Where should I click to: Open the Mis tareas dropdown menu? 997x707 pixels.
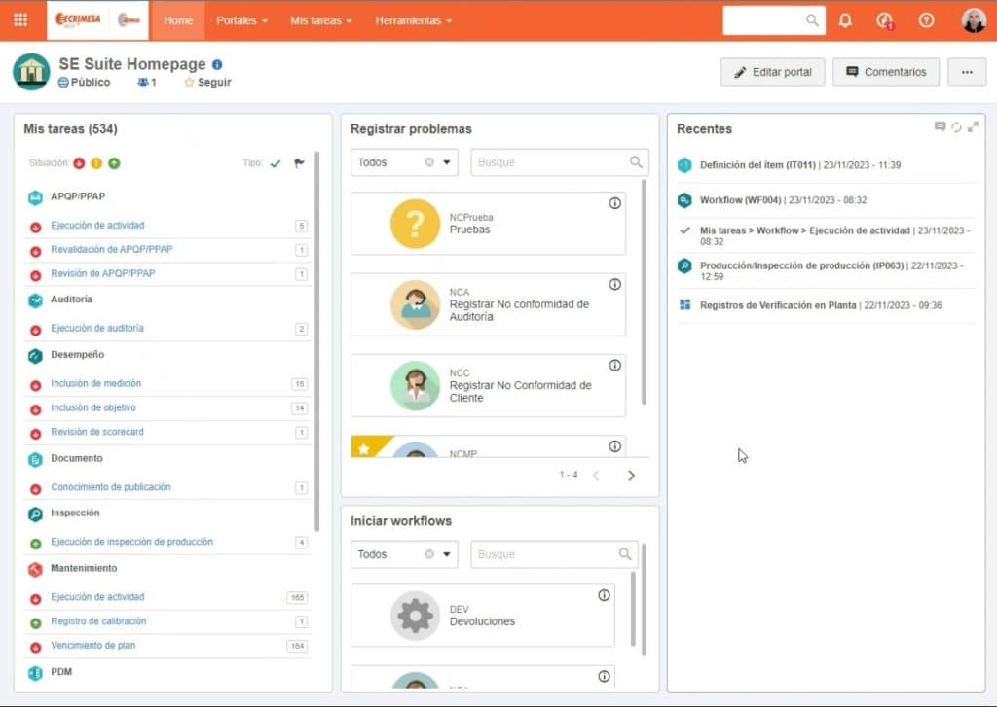pyautogui.click(x=321, y=20)
